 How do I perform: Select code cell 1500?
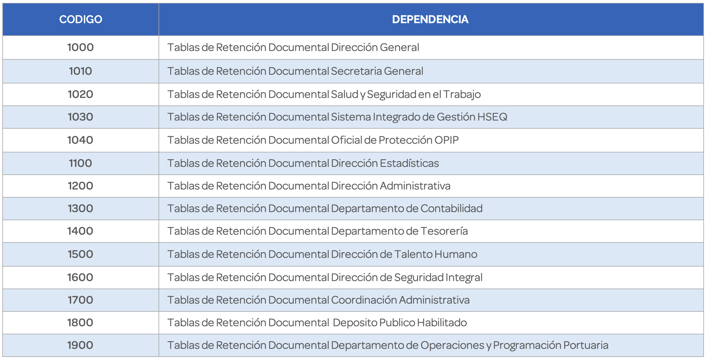pyautogui.click(x=80, y=254)
